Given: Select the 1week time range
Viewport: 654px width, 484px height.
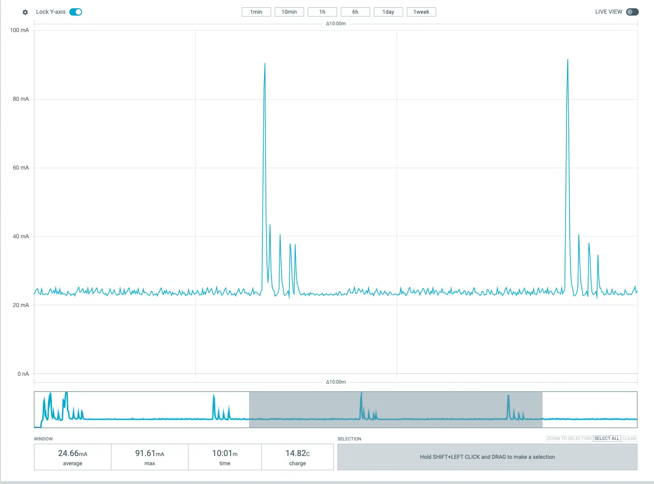Looking at the screenshot, I should [421, 12].
